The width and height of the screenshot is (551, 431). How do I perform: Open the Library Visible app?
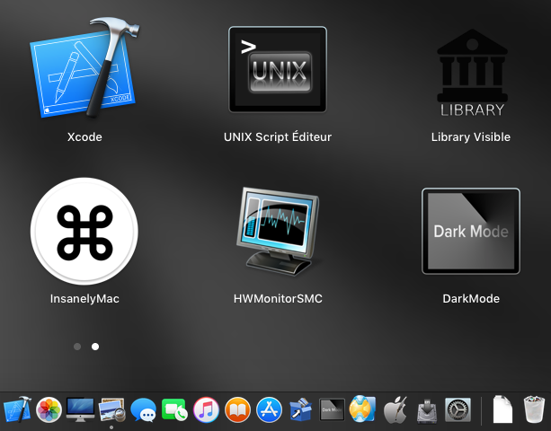point(472,73)
